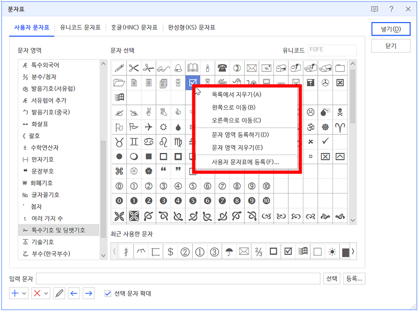Pick the bell symbol character
419x311 pixels.
point(178,68)
